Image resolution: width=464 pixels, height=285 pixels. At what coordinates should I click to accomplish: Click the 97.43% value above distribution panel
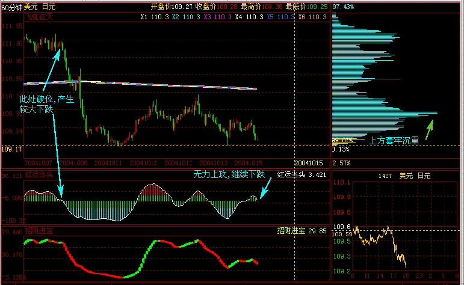(343, 7)
